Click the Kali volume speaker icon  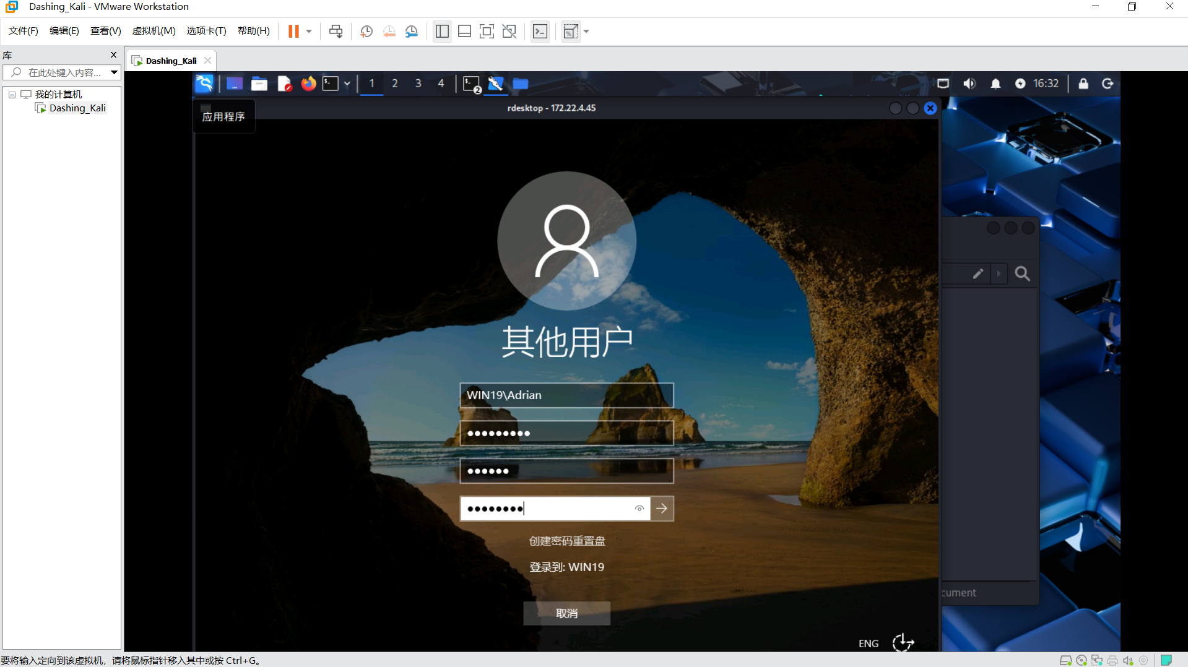click(x=969, y=84)
